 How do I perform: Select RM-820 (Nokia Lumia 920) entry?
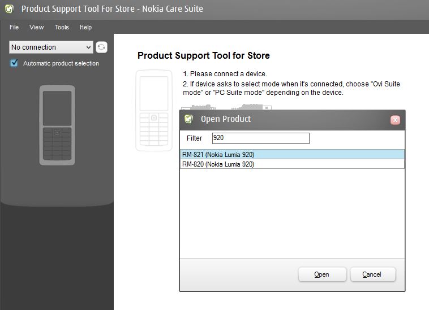pos(292,164)
